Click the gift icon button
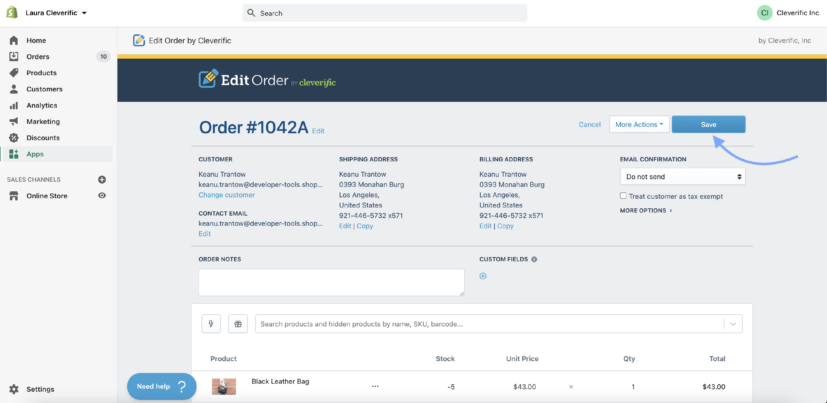Viewport: 827px width, 403px height. pyautogui.click(x=238, y=323)
